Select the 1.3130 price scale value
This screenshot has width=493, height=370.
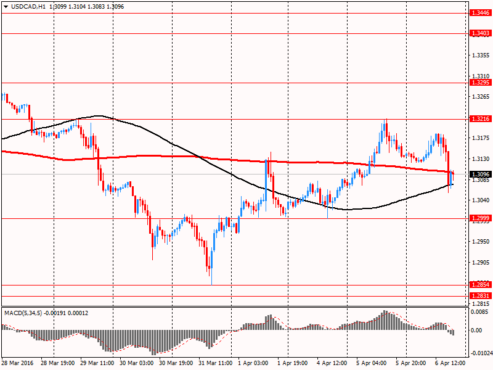click(481, 159)
